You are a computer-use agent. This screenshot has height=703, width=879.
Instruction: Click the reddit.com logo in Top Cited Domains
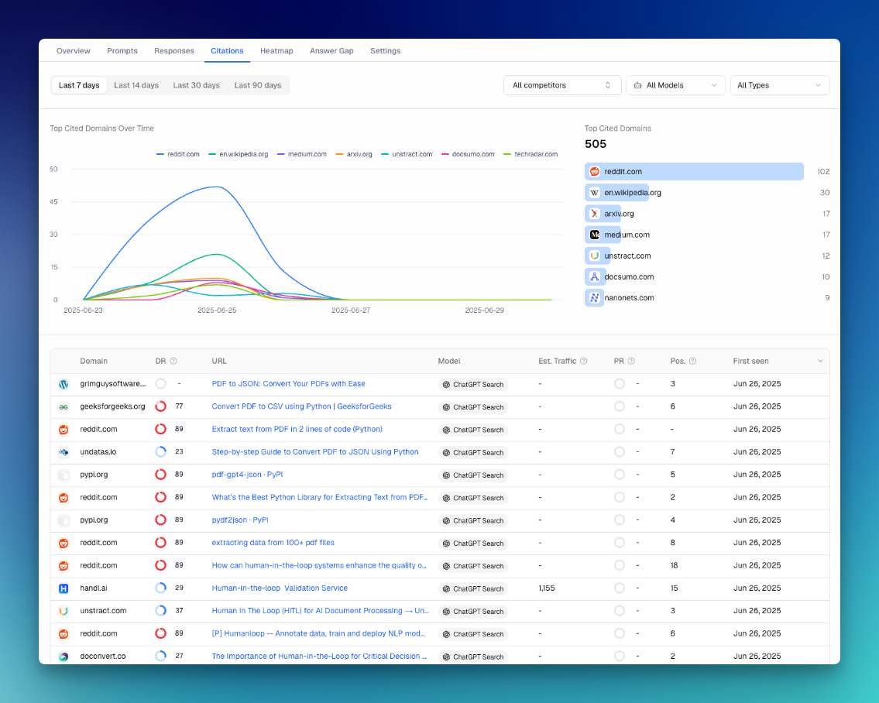pos(594,172)
